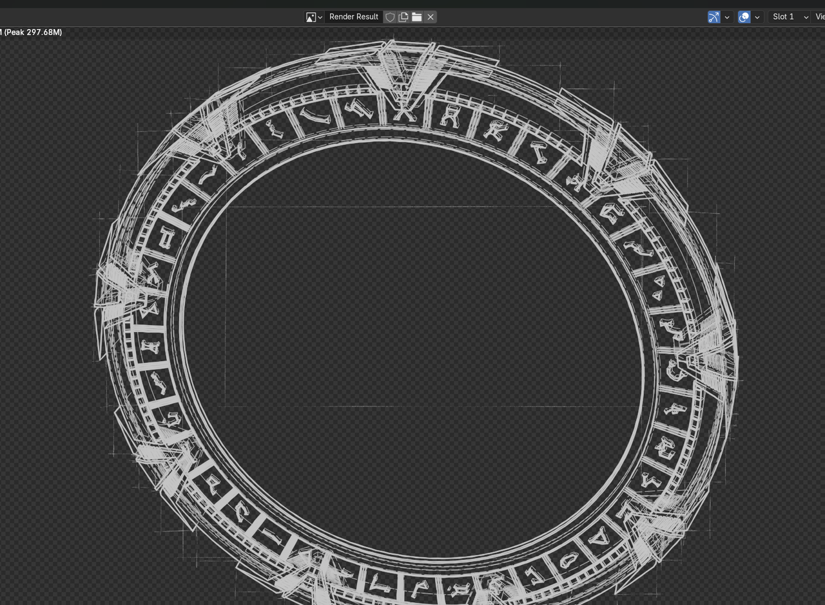Expand the overlays options dropdown

757,17
